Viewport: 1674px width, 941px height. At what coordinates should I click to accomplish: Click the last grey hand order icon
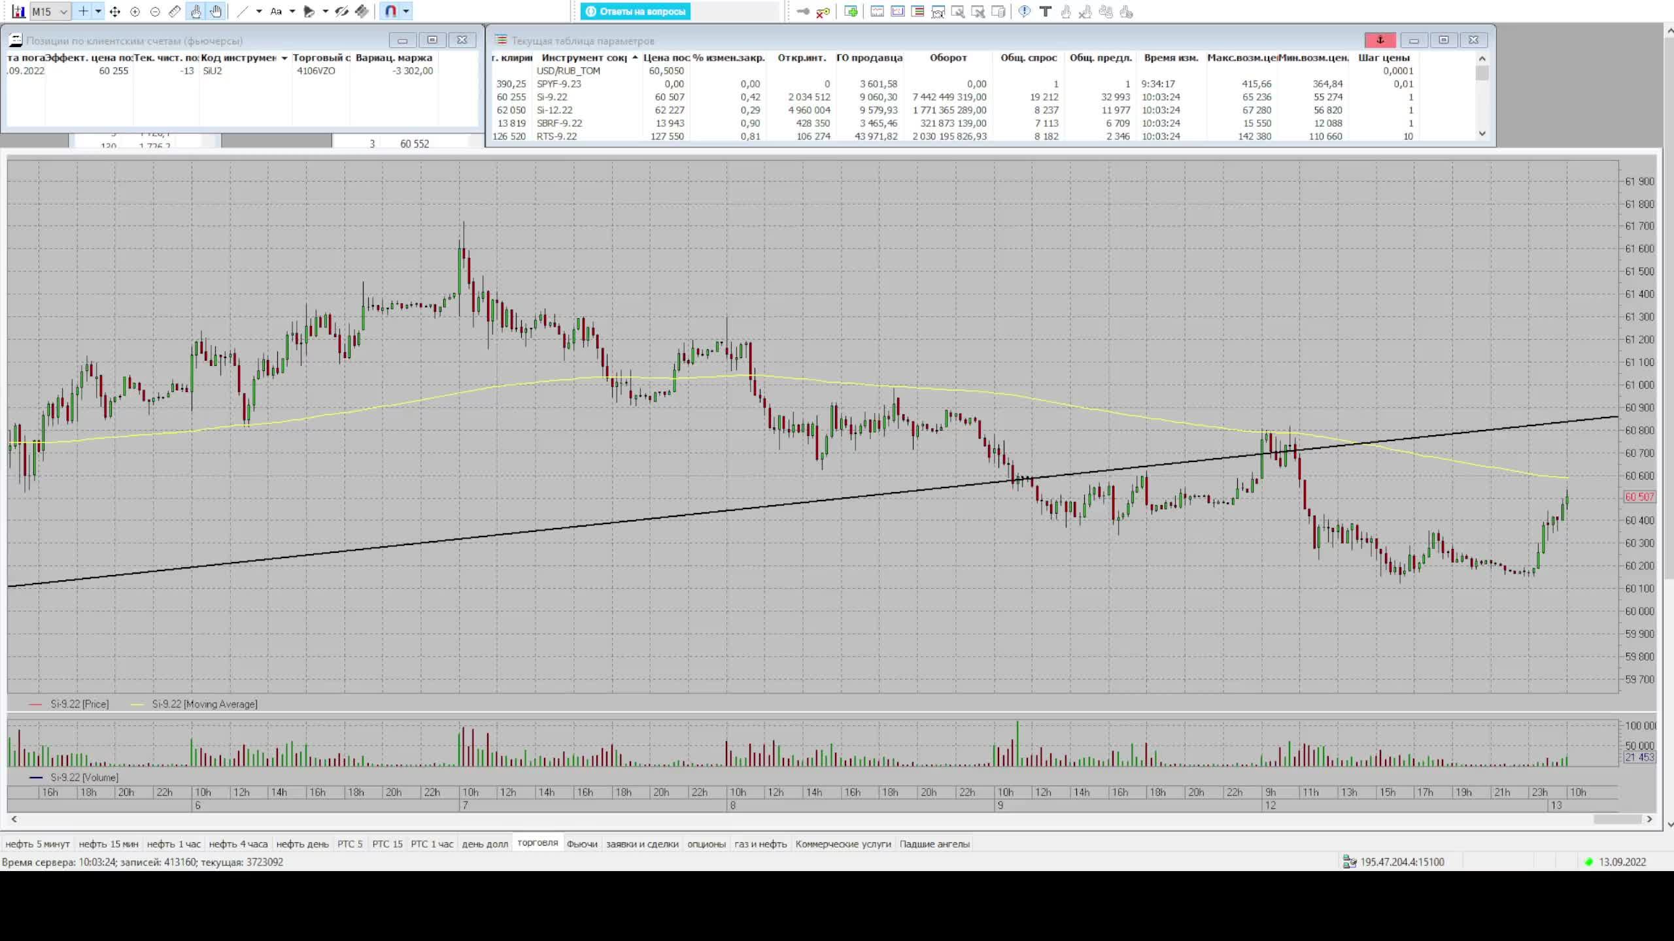coord(1126,11)
